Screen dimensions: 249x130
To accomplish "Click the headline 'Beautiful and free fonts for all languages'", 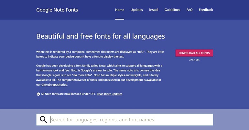I will click(x=101, y=36).
